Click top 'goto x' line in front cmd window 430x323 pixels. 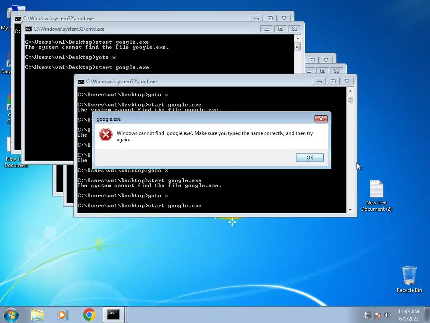(x=123, y=95)
